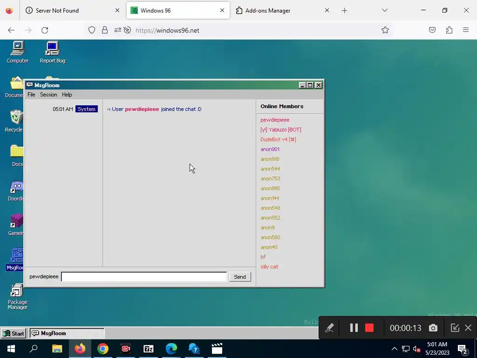
Task: Open Microsoft Edge from the taskbar
Action: tap(171, 349)
